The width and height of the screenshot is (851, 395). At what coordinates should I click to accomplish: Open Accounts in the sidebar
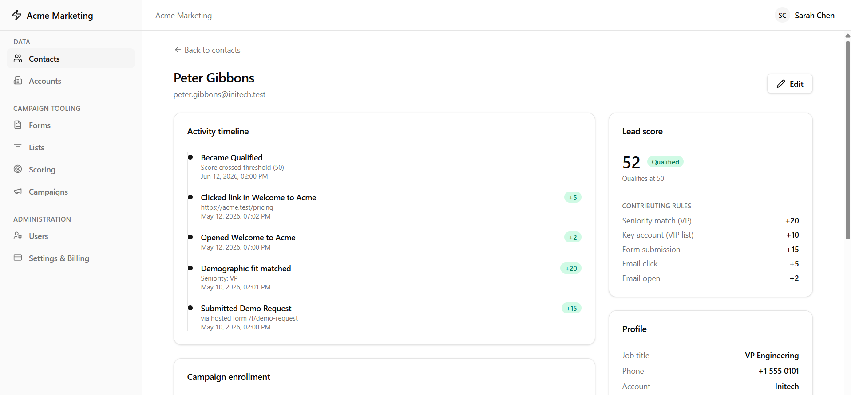(71, 81)
